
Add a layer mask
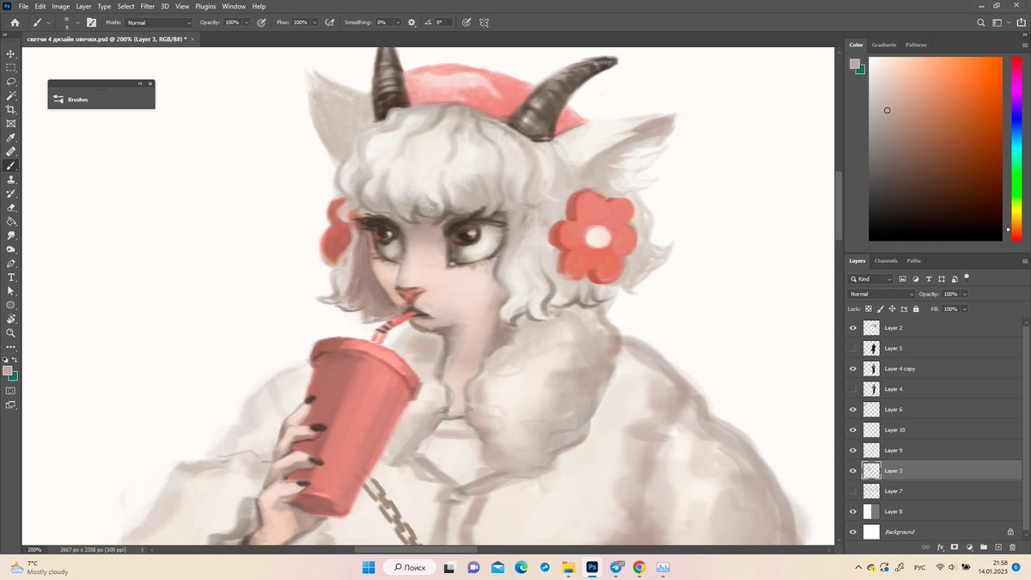pos(955,546)
